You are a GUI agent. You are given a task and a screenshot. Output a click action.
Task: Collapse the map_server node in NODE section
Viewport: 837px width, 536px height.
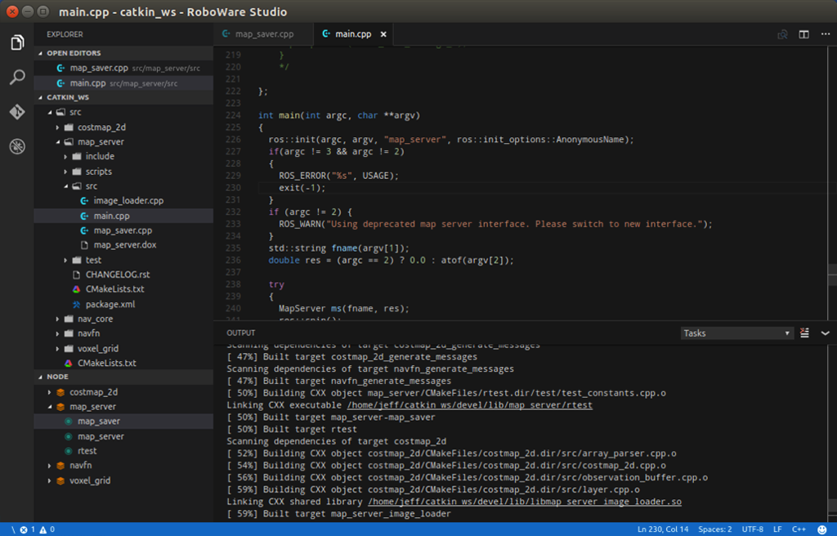[50, 407]
